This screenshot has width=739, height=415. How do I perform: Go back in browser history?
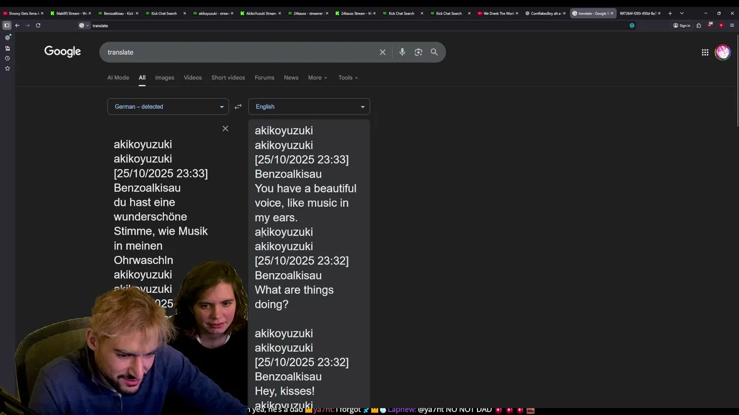(17, 25)
